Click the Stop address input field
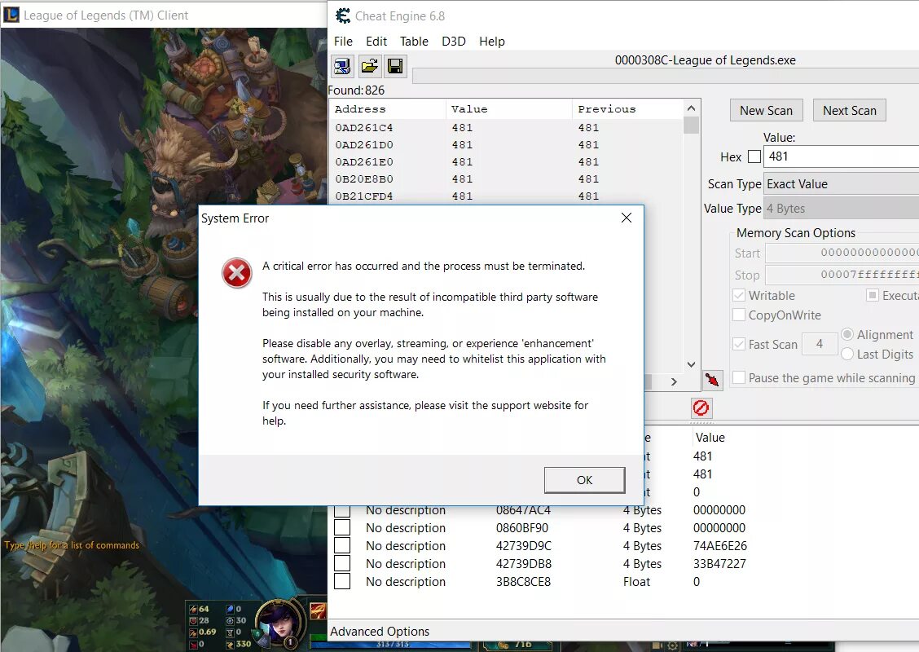919x652 pixels. [842, 275]
